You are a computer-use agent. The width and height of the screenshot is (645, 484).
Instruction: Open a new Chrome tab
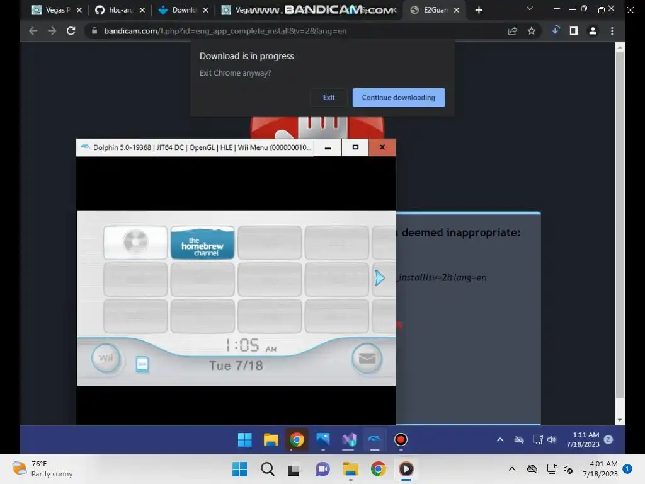point(479,10)
